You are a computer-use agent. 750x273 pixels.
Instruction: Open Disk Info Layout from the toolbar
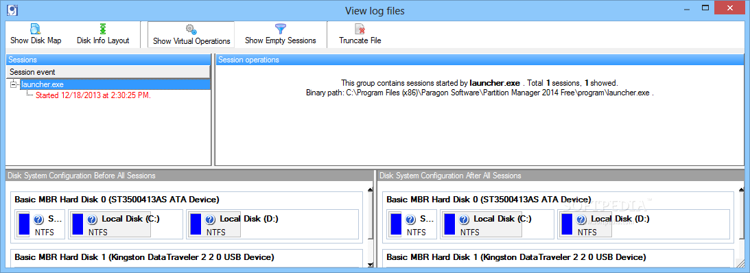tap(103, 34)
